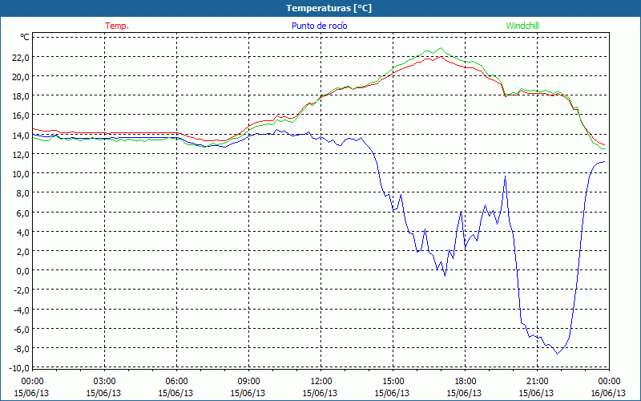641x401 pixels.
Task: Select the red 'Temp.' legend label
Action: pos(117,26)
